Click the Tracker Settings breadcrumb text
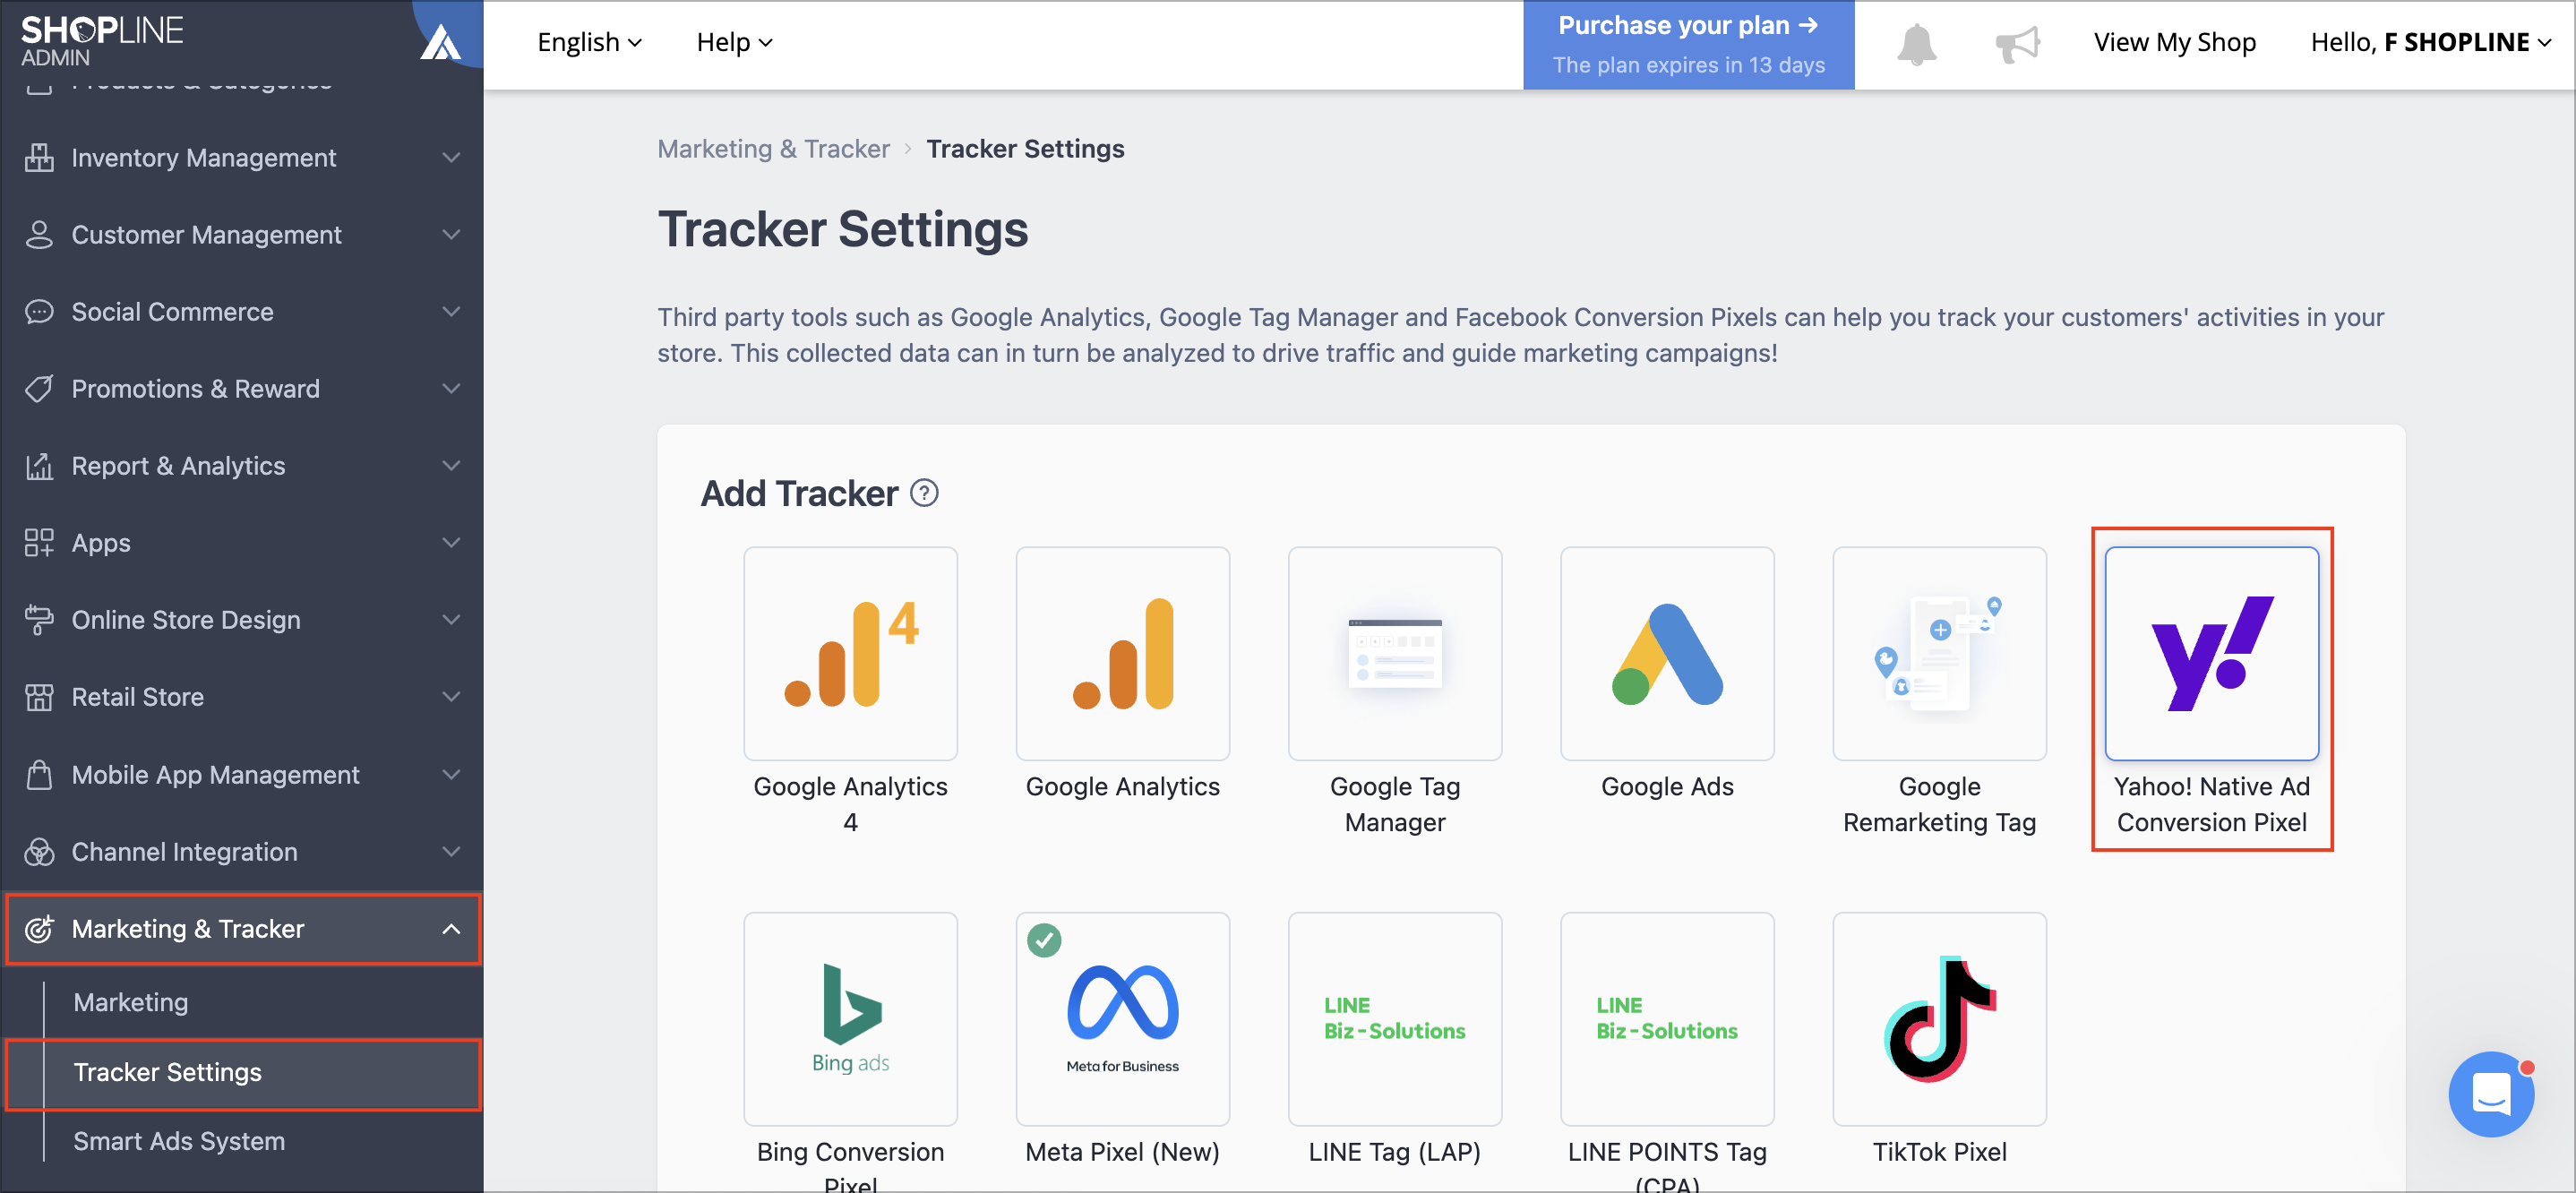Viewport: 2576px width, 1193px height. point(1025,148)
